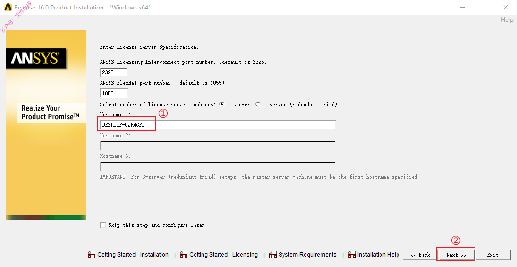Click the Installation Help PDF icon
Image resolution: width=517 pixels, height=267 pixels.
tap(352, 255)
